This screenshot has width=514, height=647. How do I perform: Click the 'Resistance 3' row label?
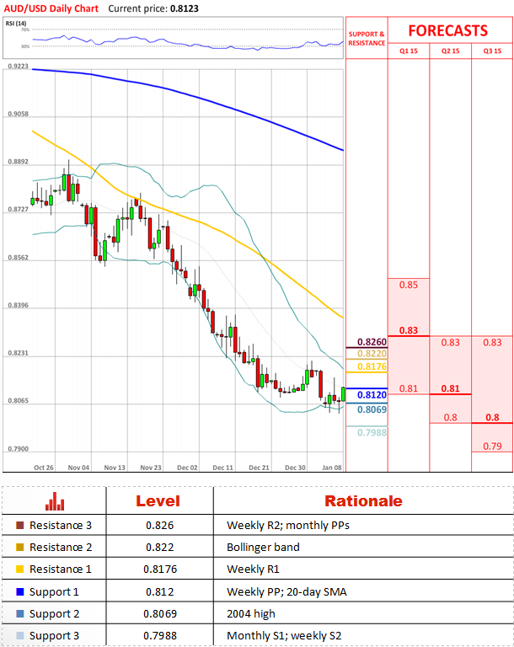coord(61,526)
